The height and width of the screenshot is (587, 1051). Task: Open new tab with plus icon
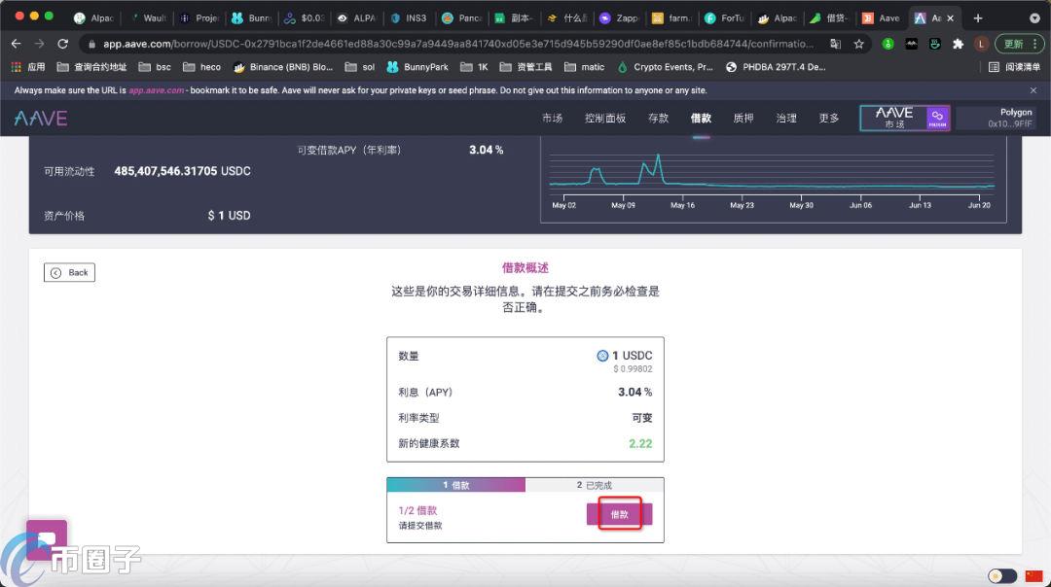click(978, 18)
